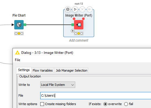This screenshot has width=151, height=108.
Task: Click the Write options label
Action: pos(28,104)
